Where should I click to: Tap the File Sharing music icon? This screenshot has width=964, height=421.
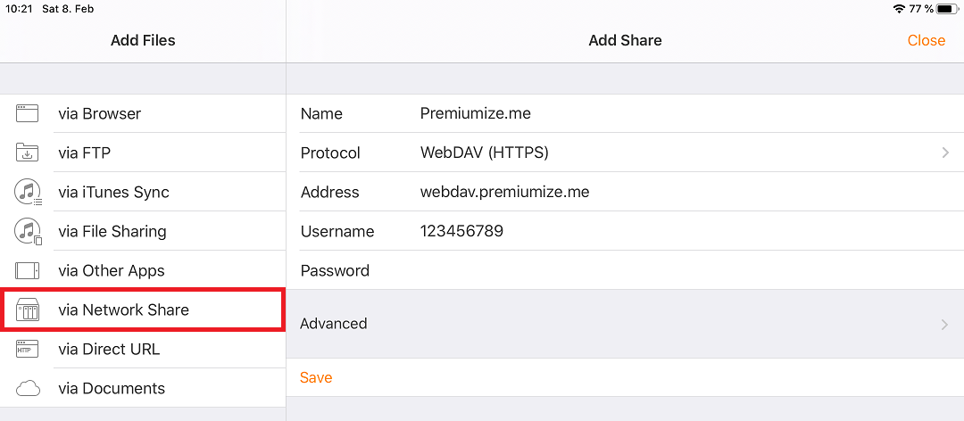[x=28, y=232]
